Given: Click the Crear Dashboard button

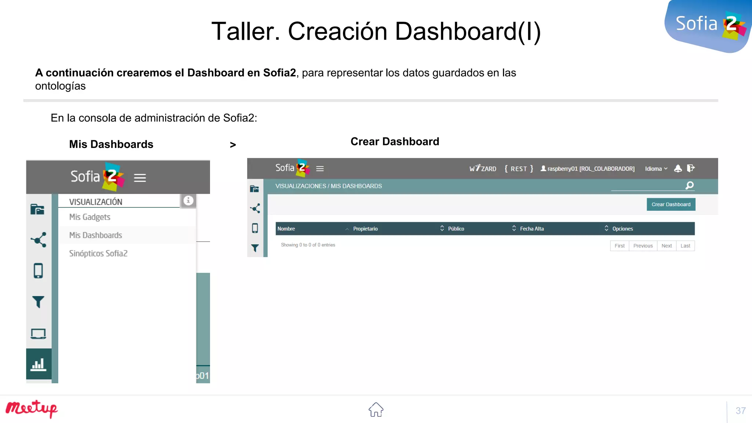Looking at the screenshot, I should point(671,205).
